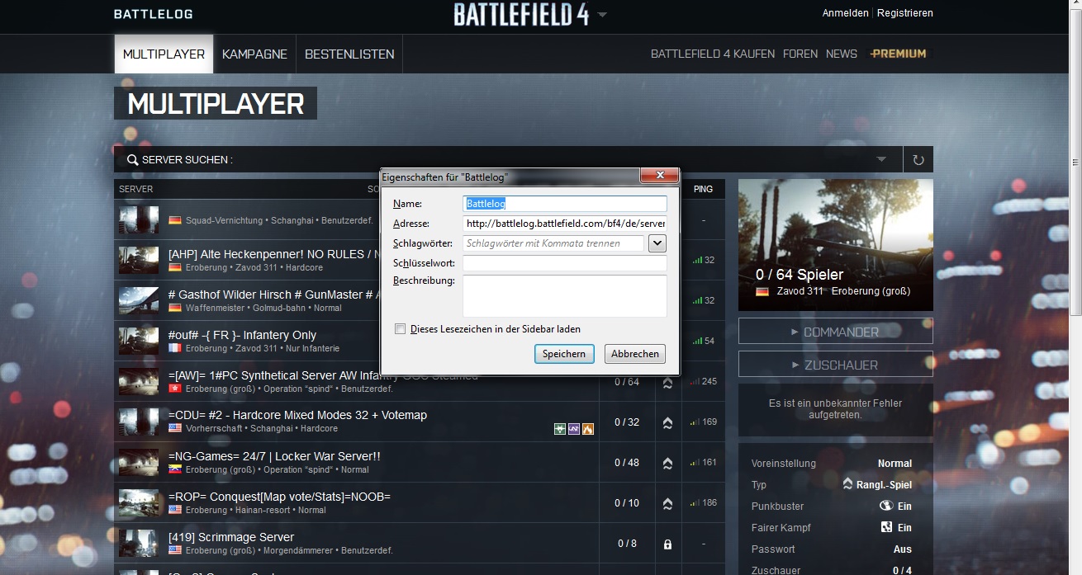
Task: Click the search magnifier icon beside Server suchen
Action: pyautogui.click(x=132, y=160)
